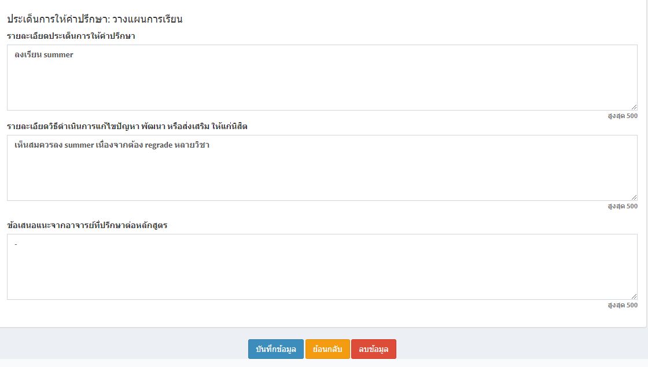Click the heading ประเด็นการให้คำปรึกษา: วางแผนการเรียน
648x367 pixels.
(95, 19)
